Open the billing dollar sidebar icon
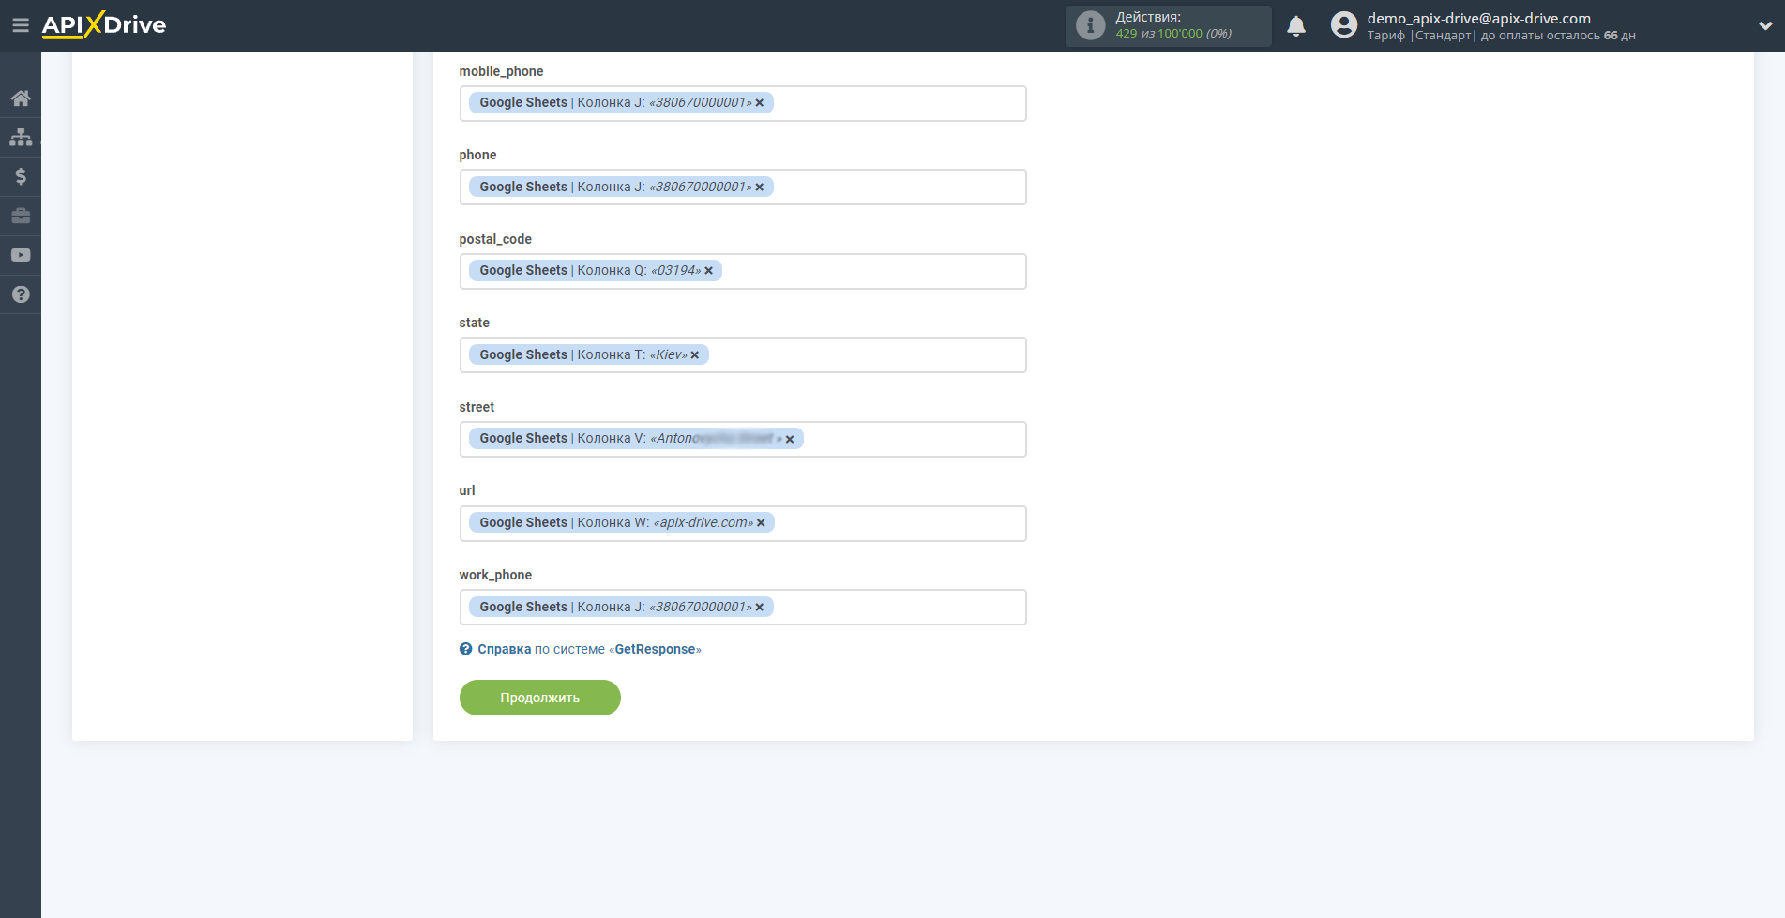The height and width of the screenshot is (918, 1785). pyautogui.click(x=21, y=176)
